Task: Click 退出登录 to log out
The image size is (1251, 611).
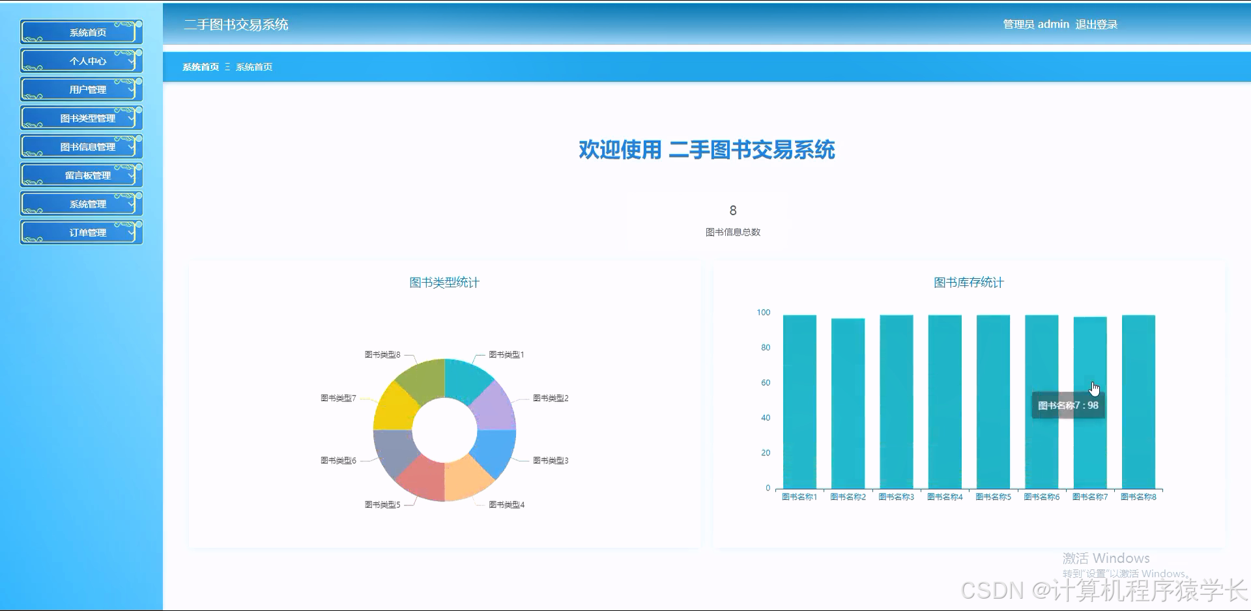Action: click(x=1096, y=25)
